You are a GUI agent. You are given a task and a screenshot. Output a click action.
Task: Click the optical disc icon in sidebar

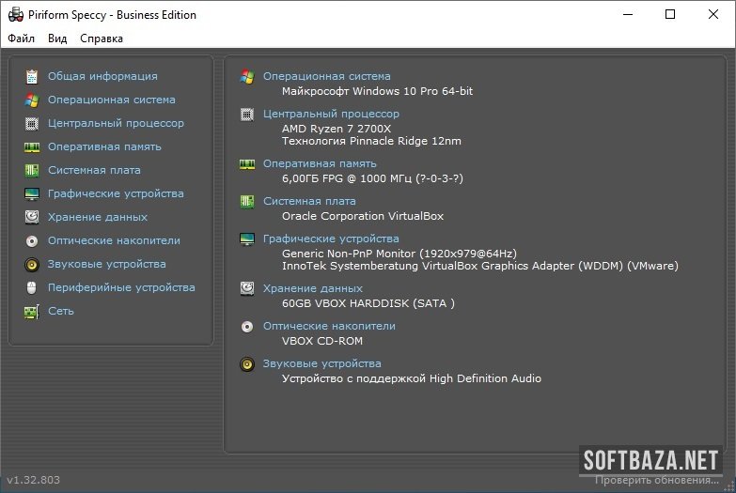[x=32, y=240]
